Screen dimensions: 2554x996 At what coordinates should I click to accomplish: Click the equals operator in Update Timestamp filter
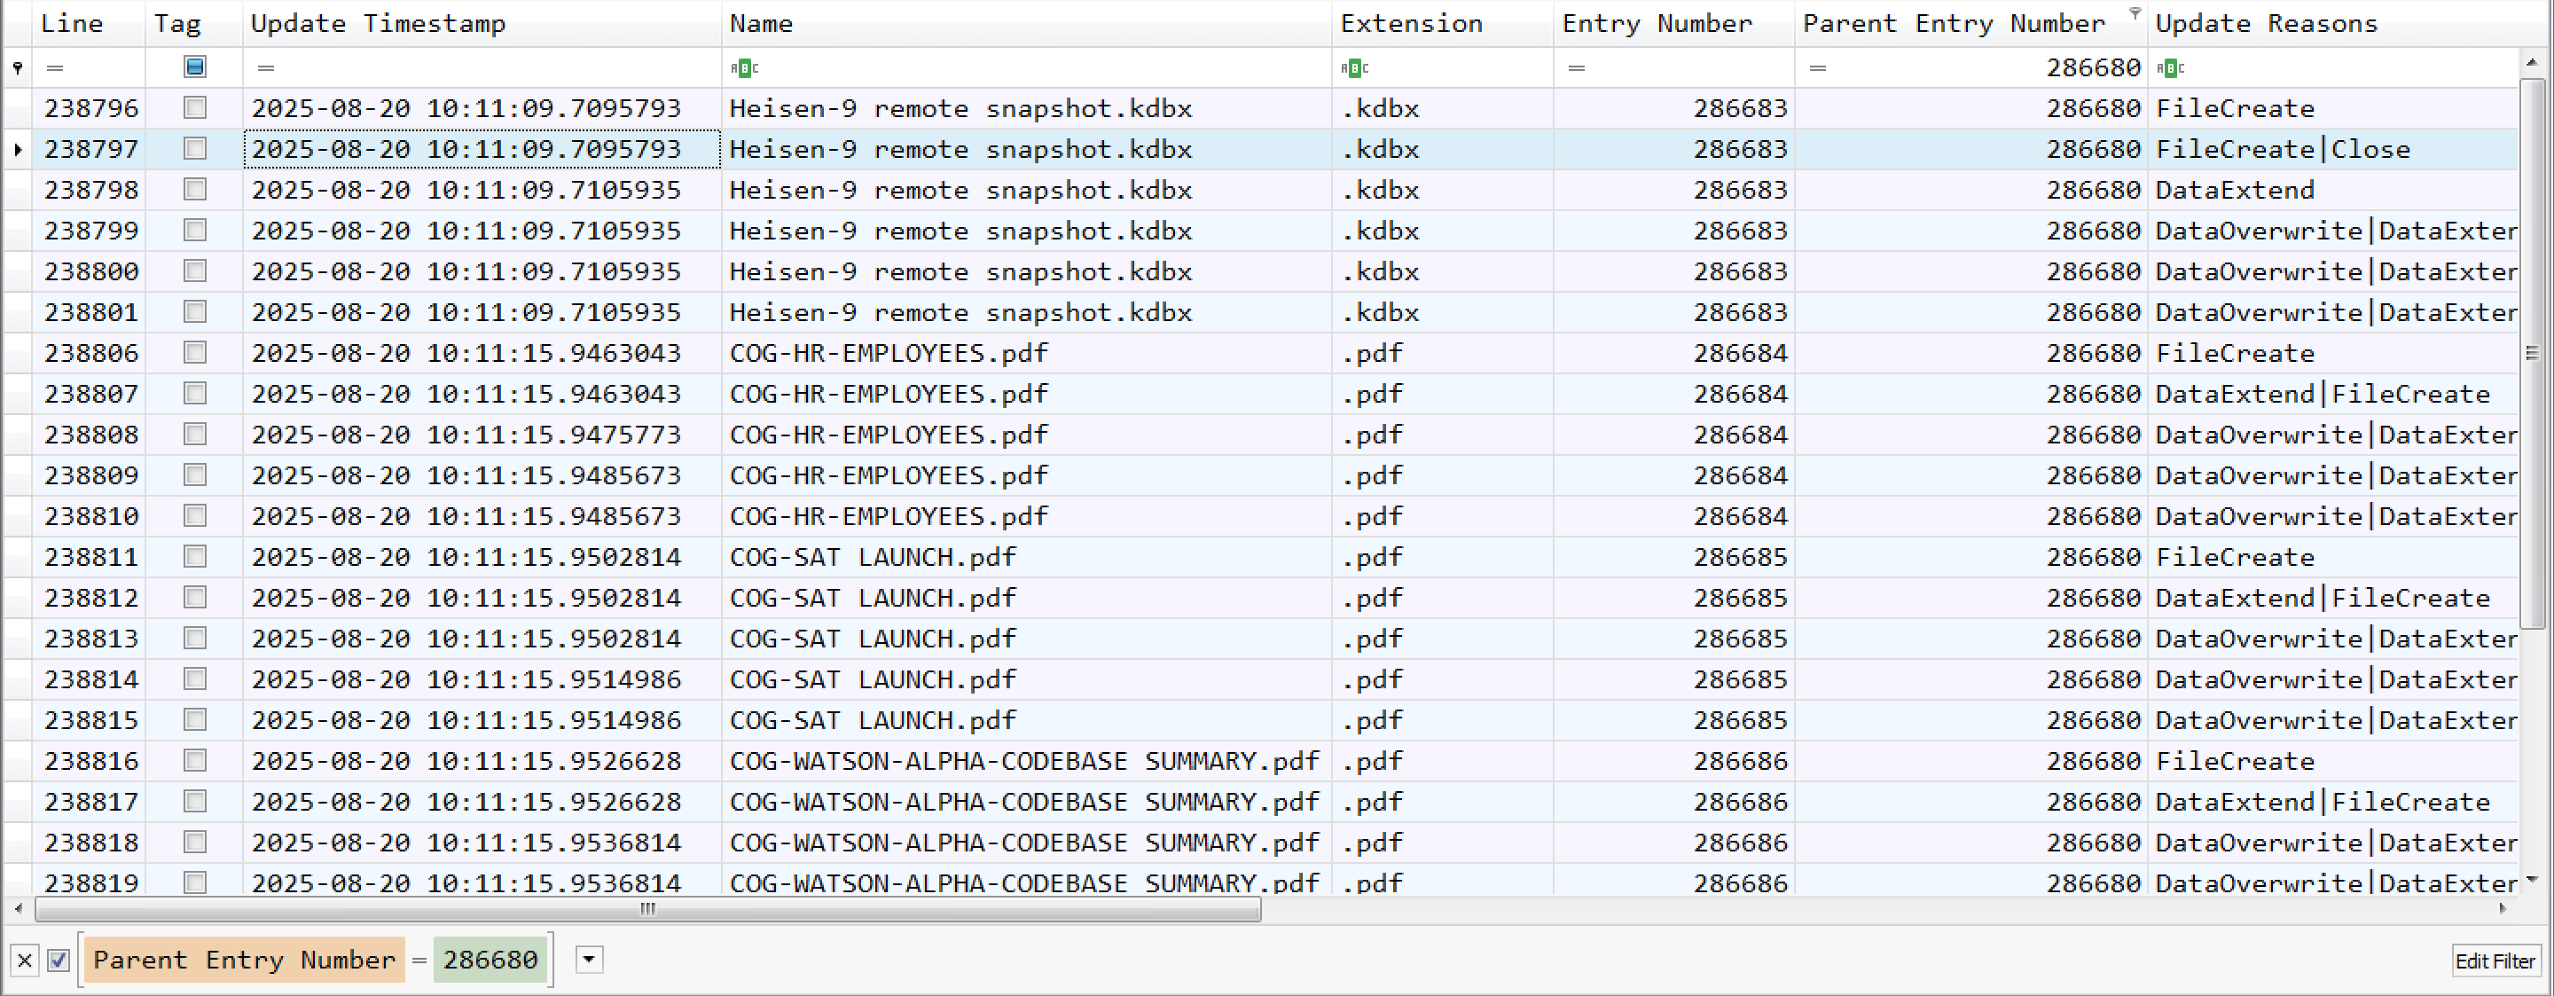(265, 68)
